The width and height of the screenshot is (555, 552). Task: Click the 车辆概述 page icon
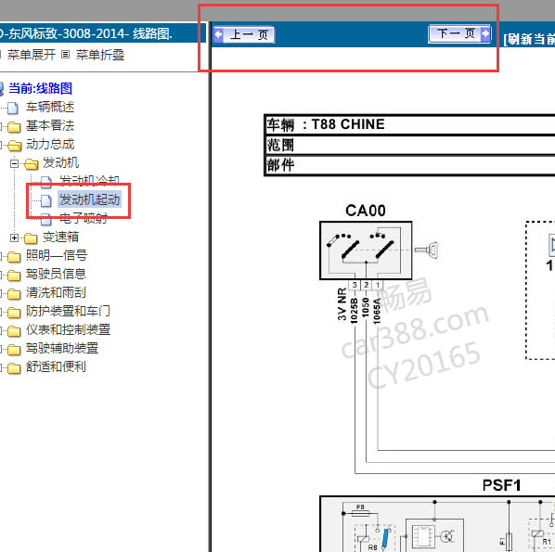13,108
